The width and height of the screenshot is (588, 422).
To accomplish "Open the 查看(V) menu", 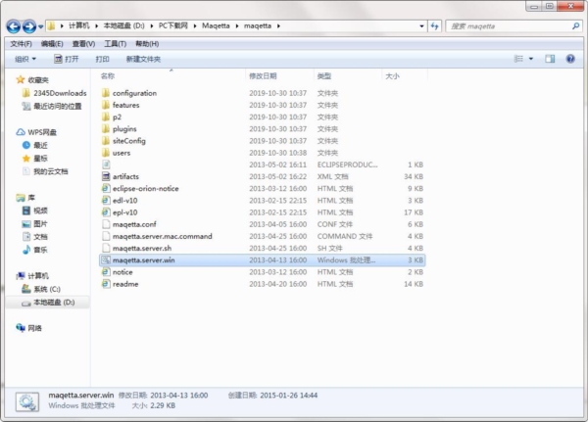I will [83, 44].
